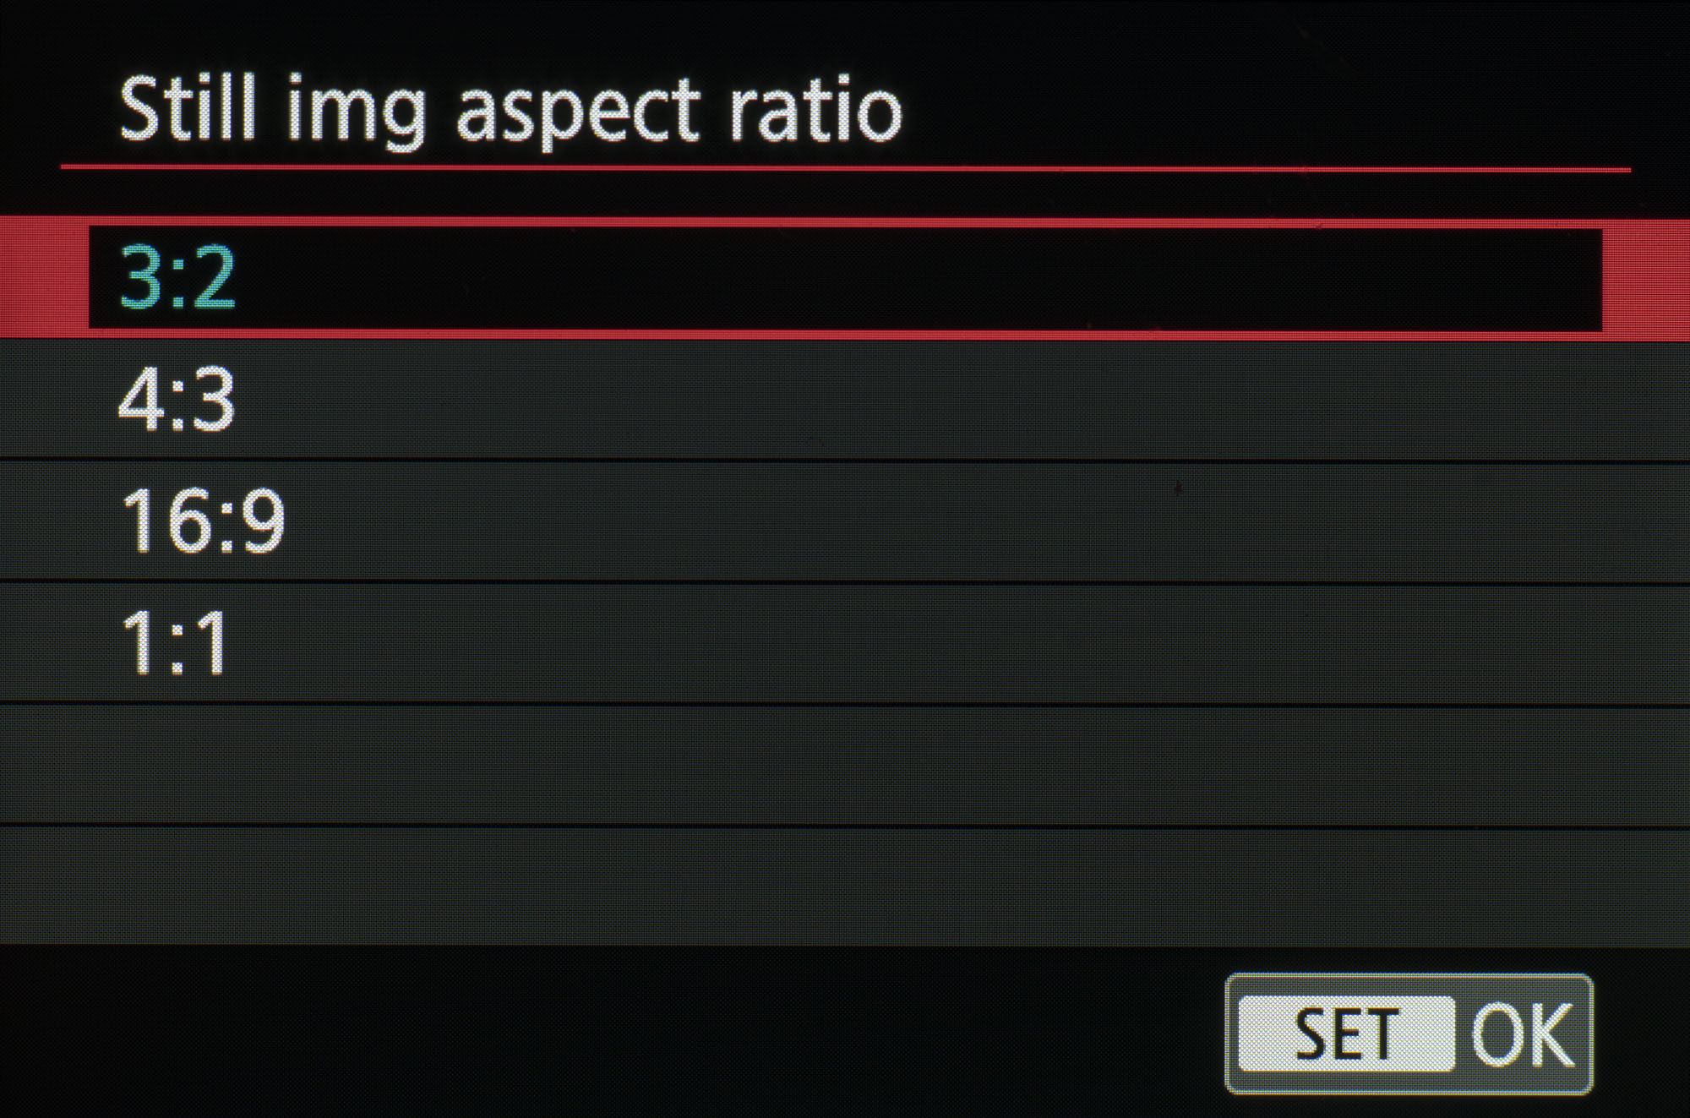Tap the first empty row below 1:1
This screenshot has width=1690, height=1118.
point(845,764)
